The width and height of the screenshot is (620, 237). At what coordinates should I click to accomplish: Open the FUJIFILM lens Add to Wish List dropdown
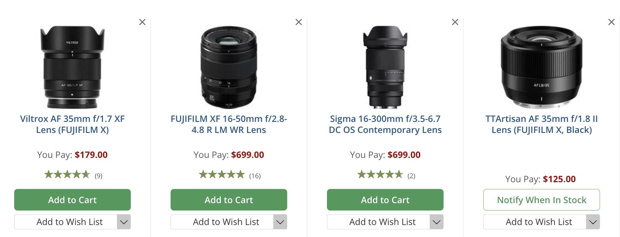pyautogui.click(x=280, y=221)
